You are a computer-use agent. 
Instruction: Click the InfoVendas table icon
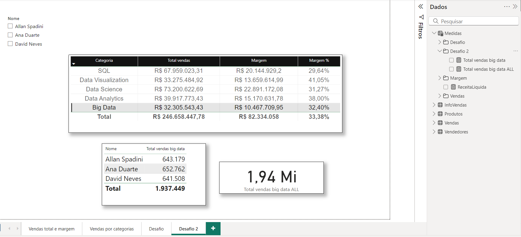[x=440, y=105]
